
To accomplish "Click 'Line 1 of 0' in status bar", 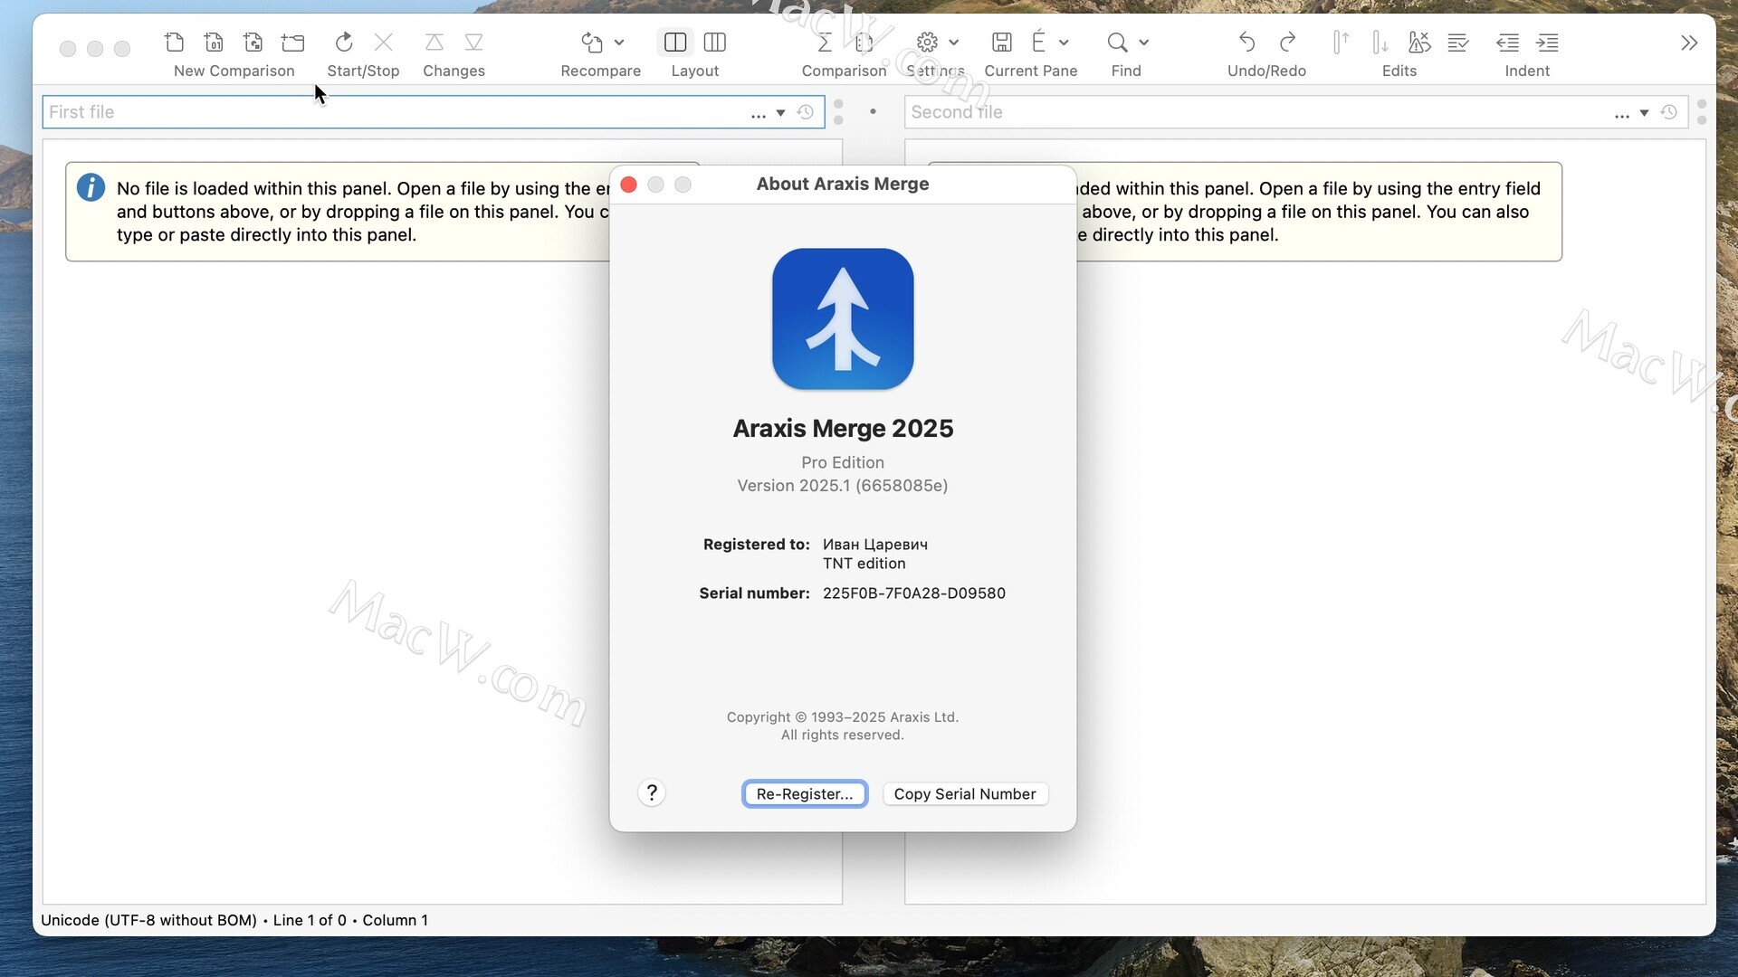I will point(310,920).
